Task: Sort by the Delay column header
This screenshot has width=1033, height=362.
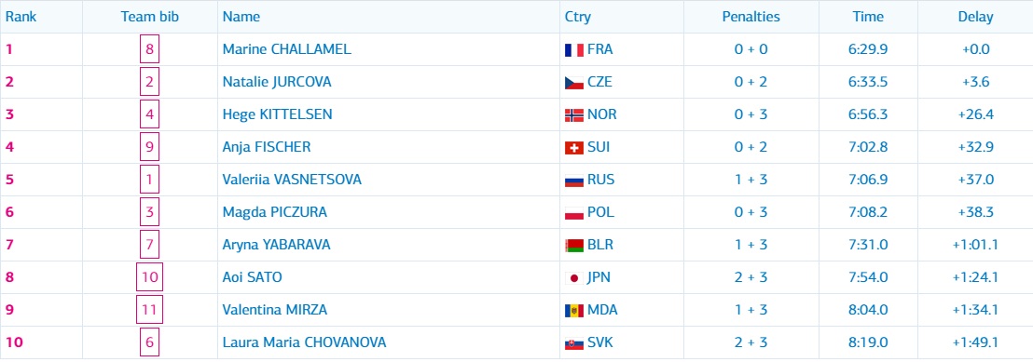Action: pos(975,17)
